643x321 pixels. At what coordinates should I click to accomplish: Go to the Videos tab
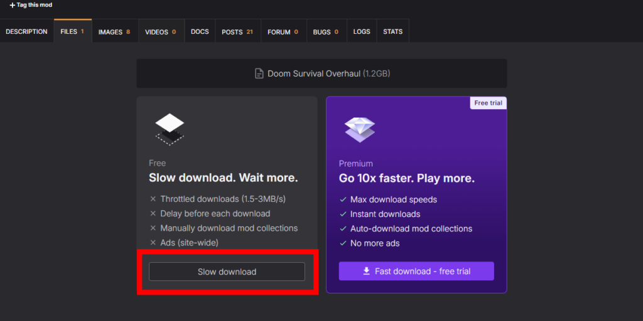click(x=160, y=32)
